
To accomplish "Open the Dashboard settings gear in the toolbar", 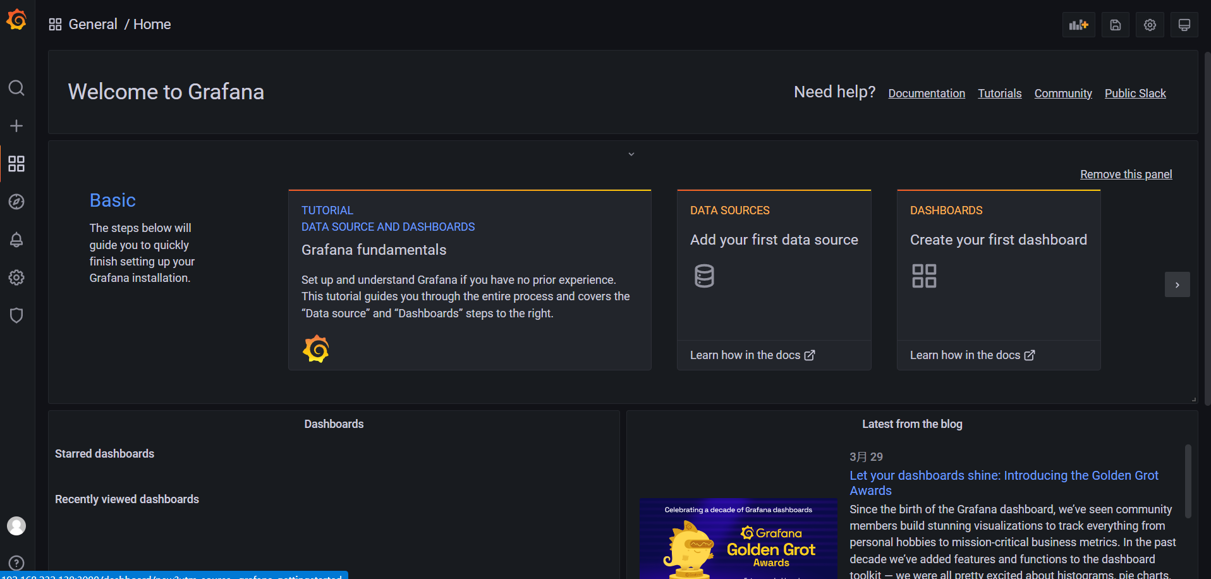I will tap(1150, 25).
